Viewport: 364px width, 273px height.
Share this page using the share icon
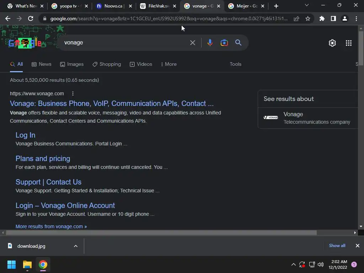pyautogui.click(x=296, y=18)
